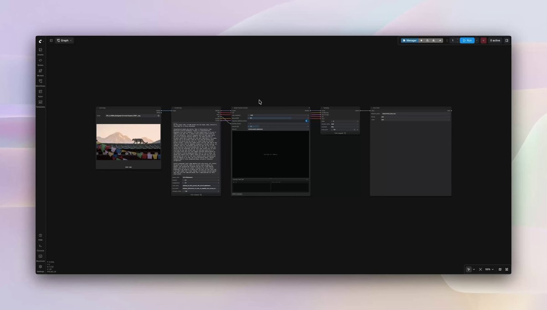Screen dimensions: 547x310
Task: Click the share arrow icon in Manager group
Action: (440, 41)
